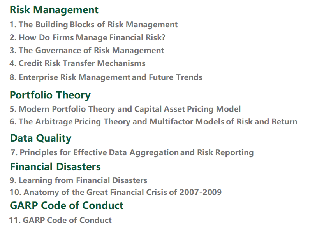Viewport: 324px width, 238px height.
Task: Select Learning from Financial Disasters chapter
Action: point(78,180)
